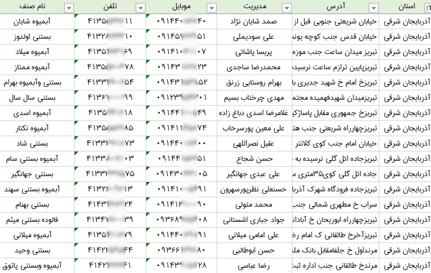This screenshot has width=431, height=273.
Task: Open the sorted filter dropdown for استان column
Action: (x=427, y=8)
